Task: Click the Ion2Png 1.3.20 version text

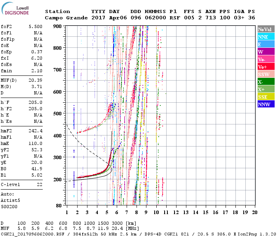Action: coord(257,234)
